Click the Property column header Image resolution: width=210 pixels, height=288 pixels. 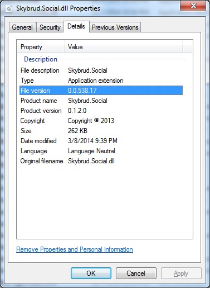point(41,47)
